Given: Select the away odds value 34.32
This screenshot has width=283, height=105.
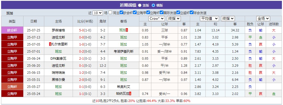Looking at the screenshot, I should tap(235, 30).
